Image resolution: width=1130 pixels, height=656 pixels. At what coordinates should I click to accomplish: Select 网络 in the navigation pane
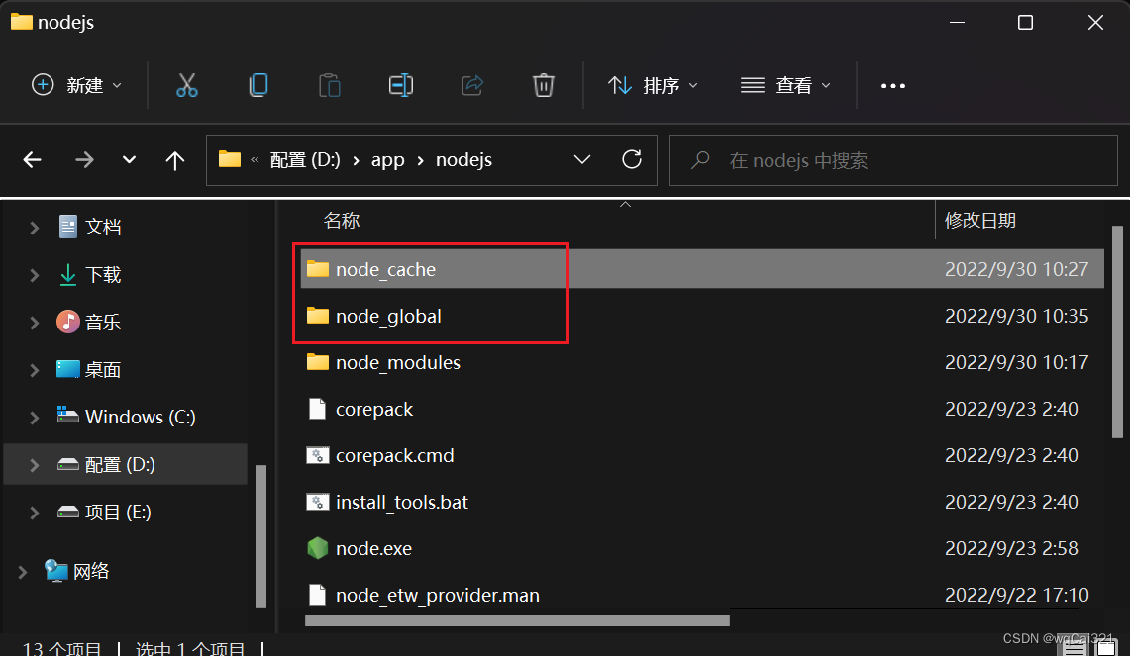pos(91,571)
